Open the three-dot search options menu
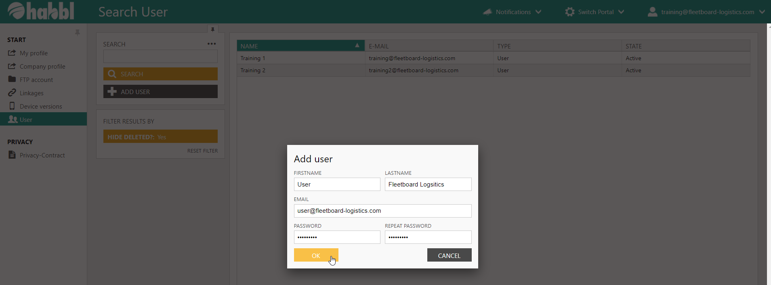The image size is (771, 285). click(212, 44)
